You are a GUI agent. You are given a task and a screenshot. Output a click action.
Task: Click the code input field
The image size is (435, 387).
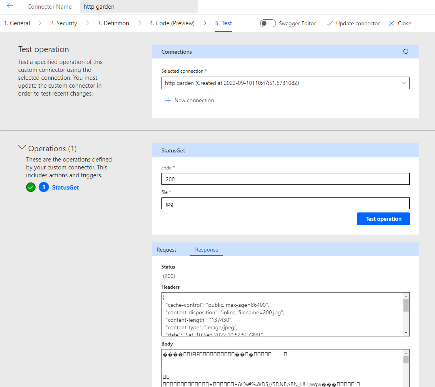(x=285, y=179)
